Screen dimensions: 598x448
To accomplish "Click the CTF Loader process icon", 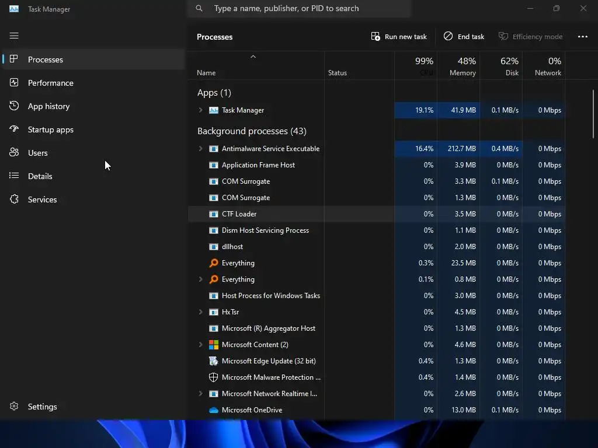I will 214,214.
